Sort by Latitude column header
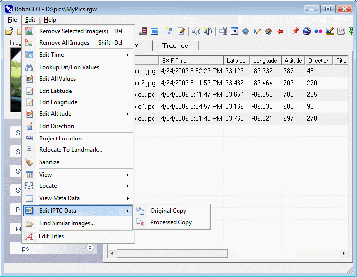The height and width of the screenshot is (277, 357). (x=237, y=61)
